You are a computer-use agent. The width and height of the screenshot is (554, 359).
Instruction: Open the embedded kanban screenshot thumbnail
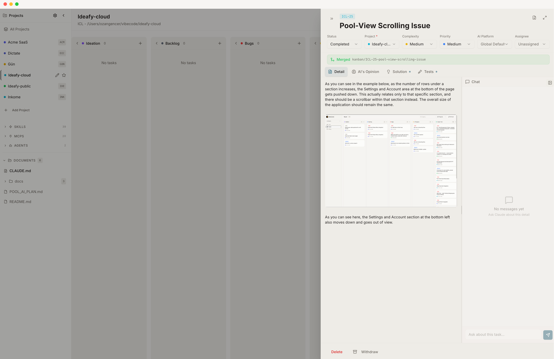pos(391,161)
